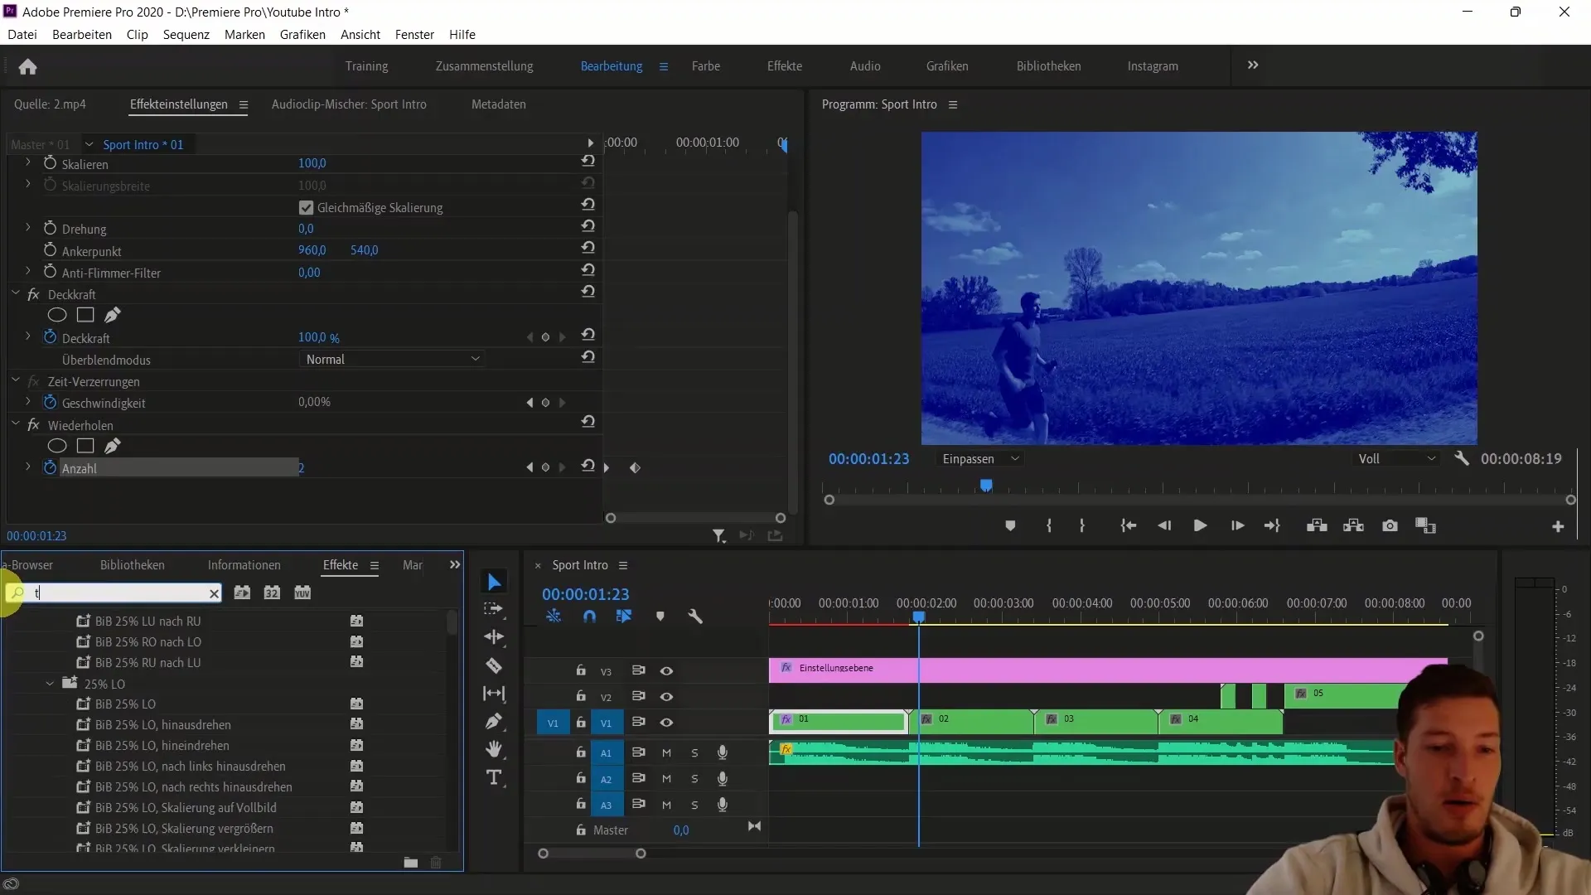Viewport: 1591px width, 895px height.
Task: Filter accelerated effects in Effekte panel
Action: click(x=242, y=593)
